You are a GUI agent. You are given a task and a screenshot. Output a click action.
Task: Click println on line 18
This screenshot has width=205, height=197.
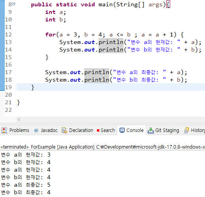(x=97, y=80)
